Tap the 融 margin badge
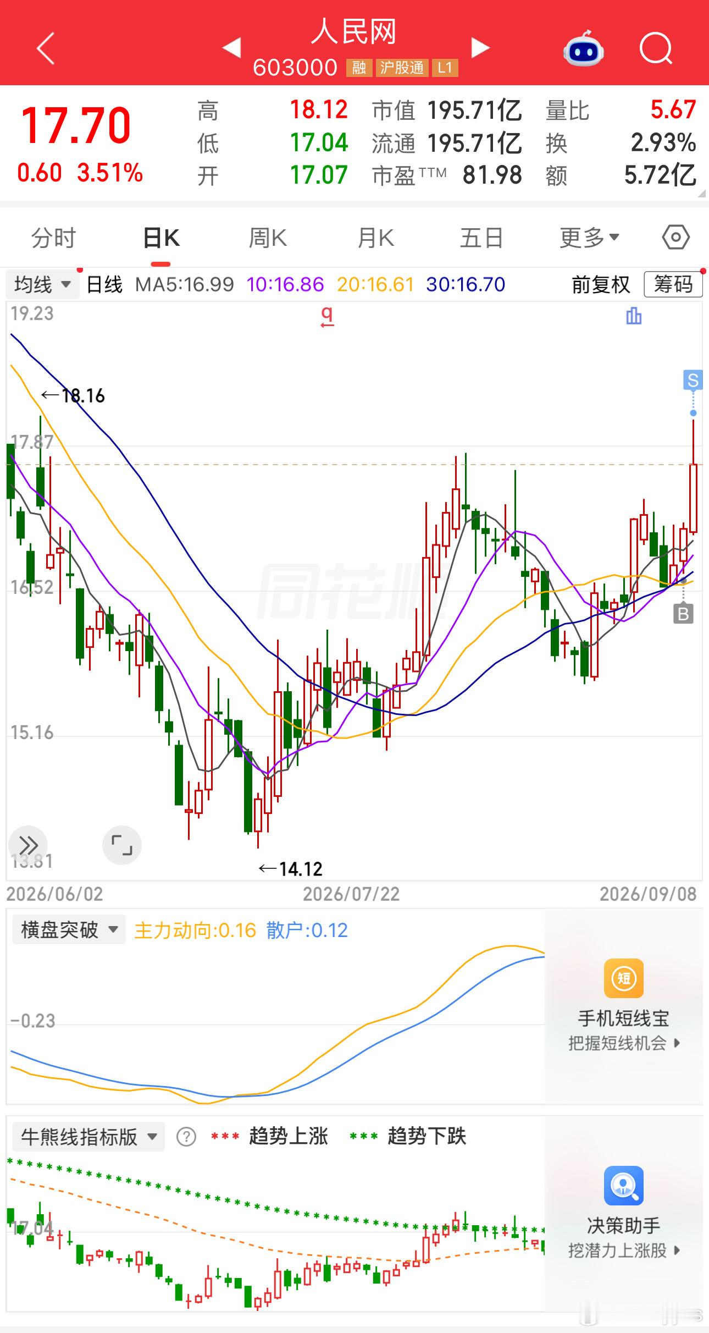Screen dimensions: 709x1333 (x=359, y=68)
